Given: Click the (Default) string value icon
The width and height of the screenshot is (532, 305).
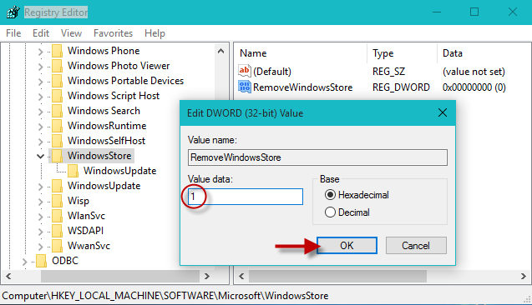Looking at the screenshot, I should 244,71.
